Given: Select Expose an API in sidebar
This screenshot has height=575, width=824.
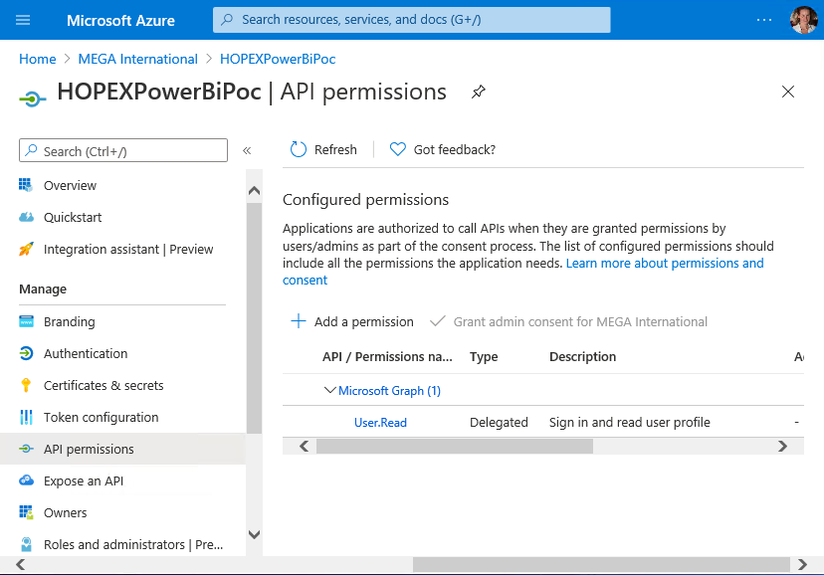Looking at the screenshot, I should (x=84, y=480).
